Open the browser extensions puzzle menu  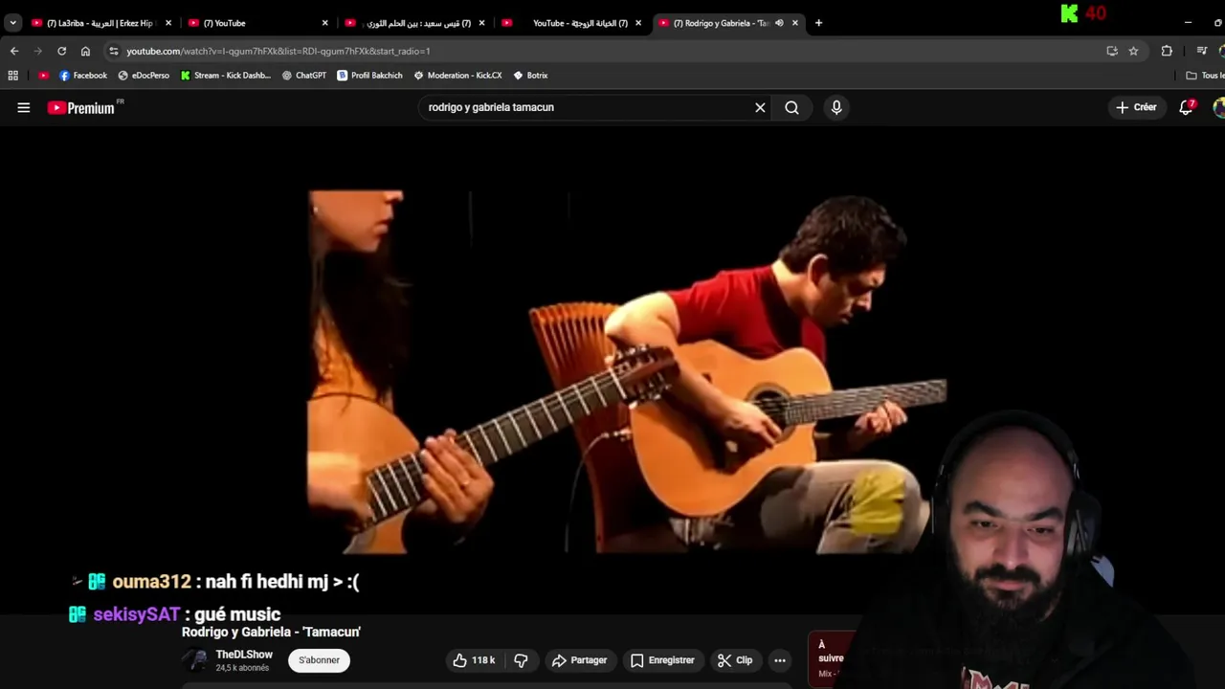click(1167, 51)
